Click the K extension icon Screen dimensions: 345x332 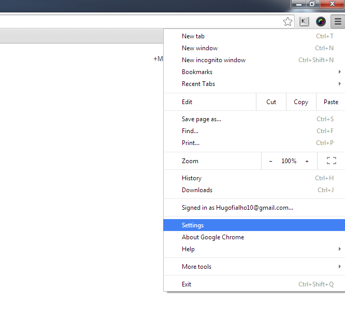click(x=304, y=22)
